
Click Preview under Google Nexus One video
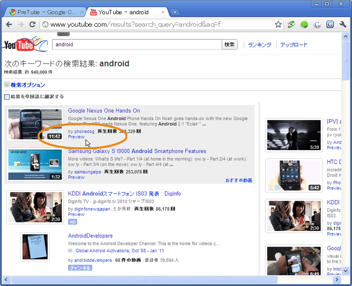point(76,137)
